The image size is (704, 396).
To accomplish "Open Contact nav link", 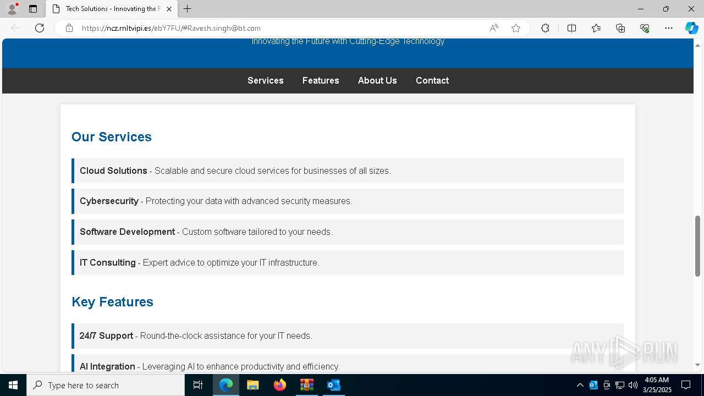I will pyautogui.click(x=432, y=80).
